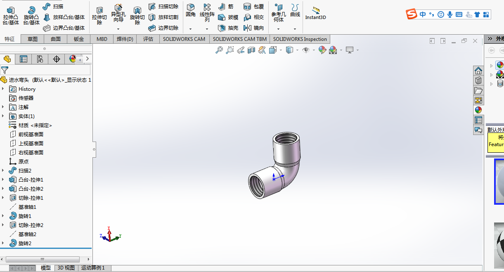
Task: Open dropdown arrow under Curves (曲线)
Action: coord(295,29)
